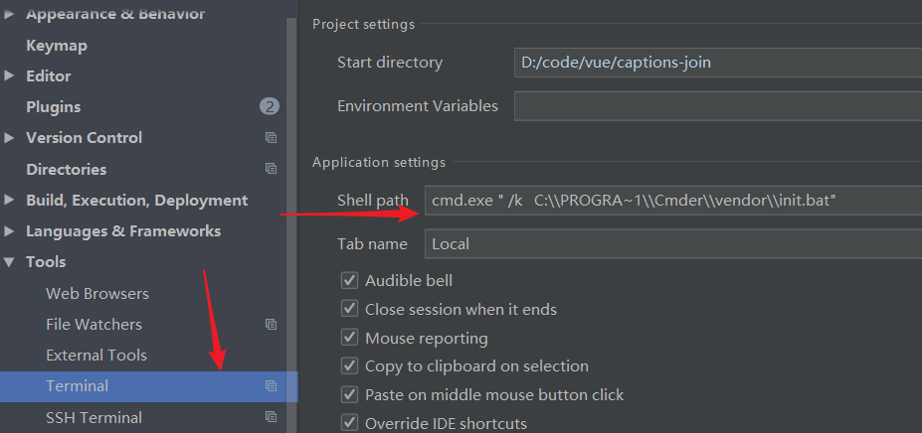
Task: Click project-level icon beside Terminal
Action: click(271, 385)
